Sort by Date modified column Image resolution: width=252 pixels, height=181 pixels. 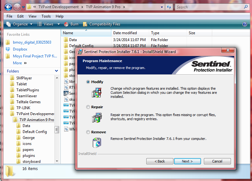point(130,33)
